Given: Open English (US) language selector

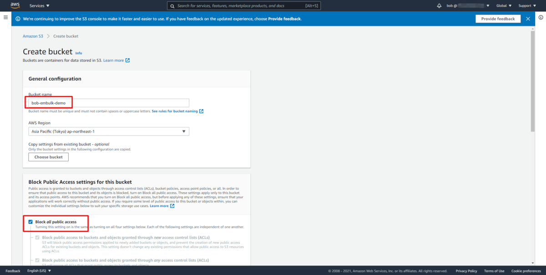Looking at the screenshot, I should pyautogui.click(x=39, y=271).
